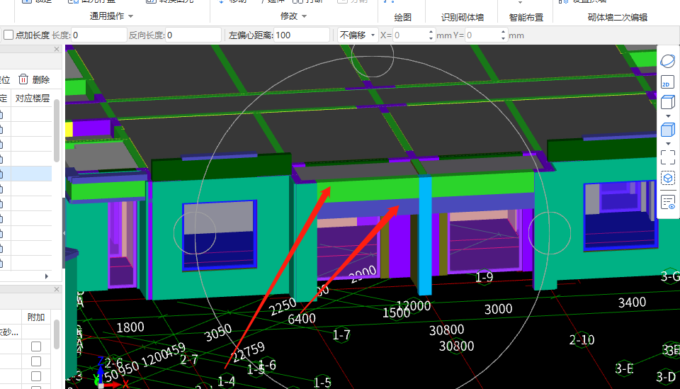680x389 pixels.
Task: Click the axis label 2-10
Action: 582,339
